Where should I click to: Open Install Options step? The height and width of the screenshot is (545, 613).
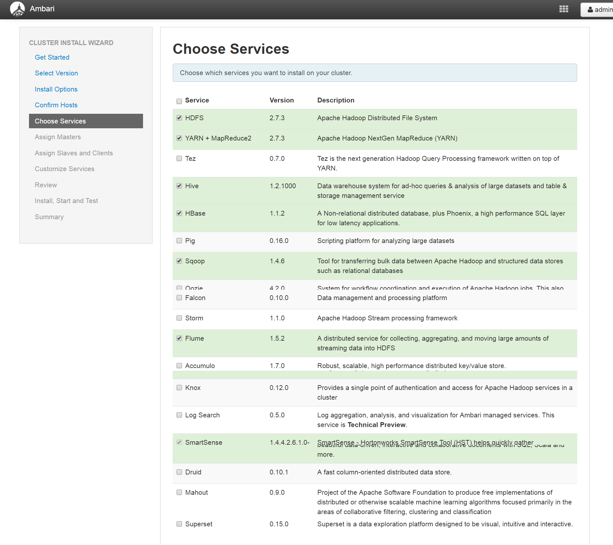point(56,89)
